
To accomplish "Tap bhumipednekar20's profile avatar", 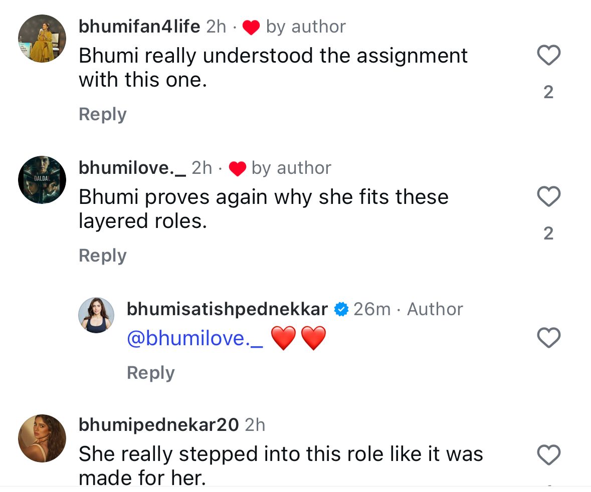I will [42, 438].
